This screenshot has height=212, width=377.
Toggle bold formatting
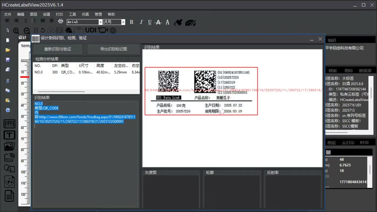point(132,22)
